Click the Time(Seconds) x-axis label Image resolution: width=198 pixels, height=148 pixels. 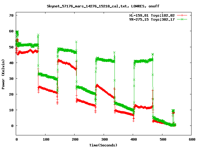[x=103, y=145]
